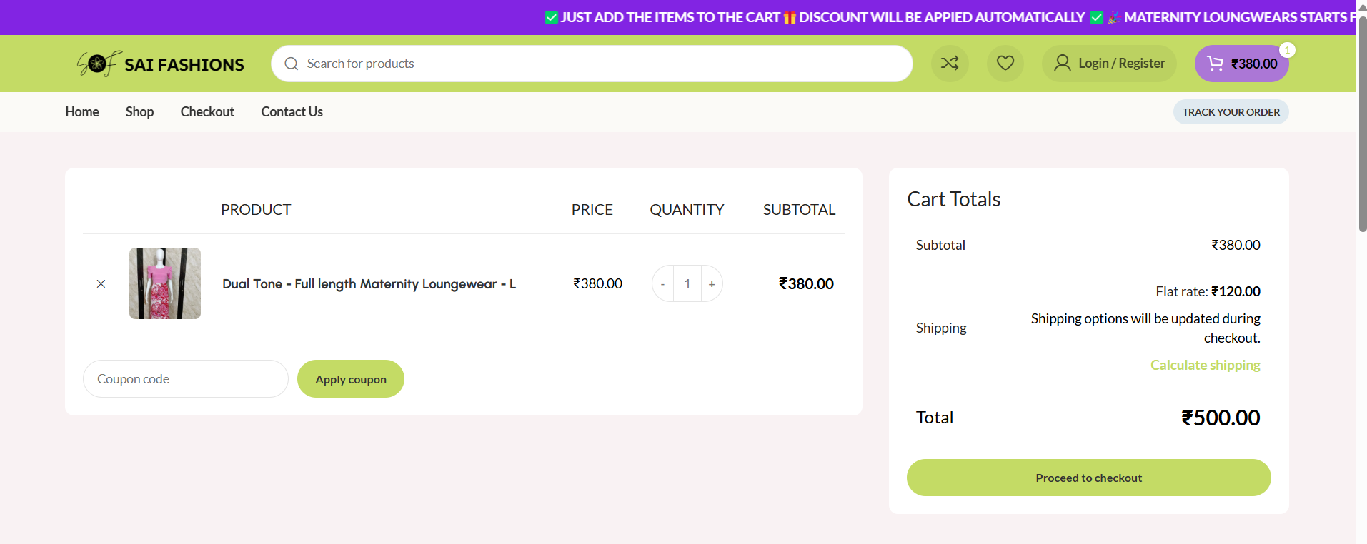The image size is (1367, 544).
Task: Click the Track Your Order button
Action: pyautogui.click(x=1231, y=112)
